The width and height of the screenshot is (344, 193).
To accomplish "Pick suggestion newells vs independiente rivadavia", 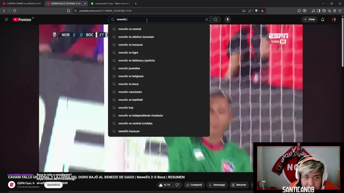I will click(x=159, y=116).
